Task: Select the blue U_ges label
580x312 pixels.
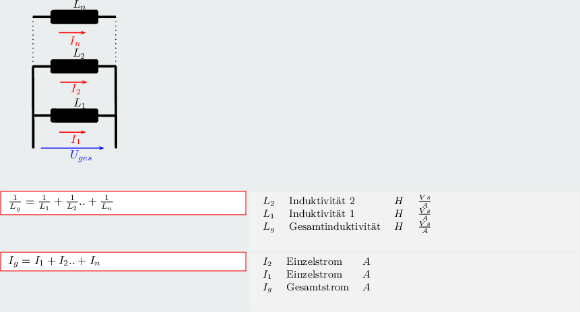Action: click(81, 156)
